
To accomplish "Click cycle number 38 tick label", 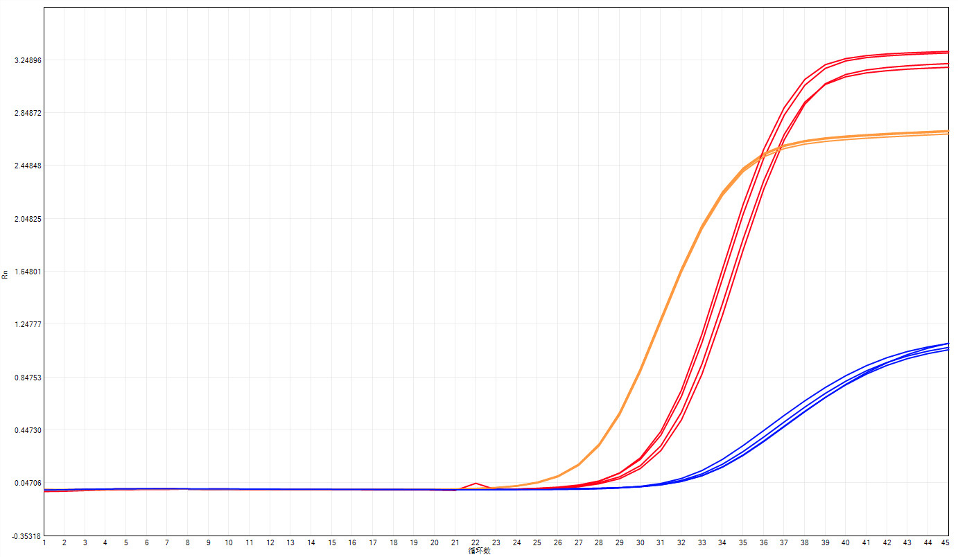I will [x=804, y=542].
